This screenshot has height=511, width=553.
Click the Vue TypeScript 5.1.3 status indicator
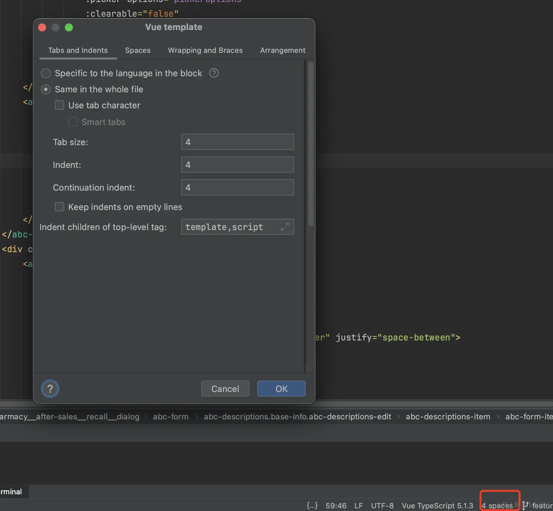[437, 506]
